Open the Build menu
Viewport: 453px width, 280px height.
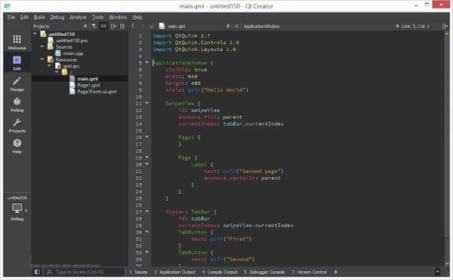(39, 17)
